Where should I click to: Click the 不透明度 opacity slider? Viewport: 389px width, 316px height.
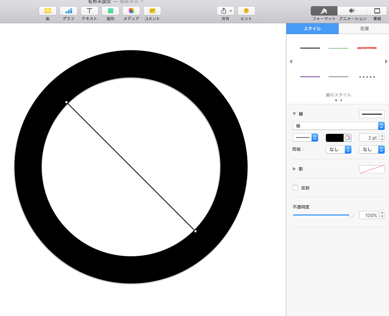(x=323, y=215)
